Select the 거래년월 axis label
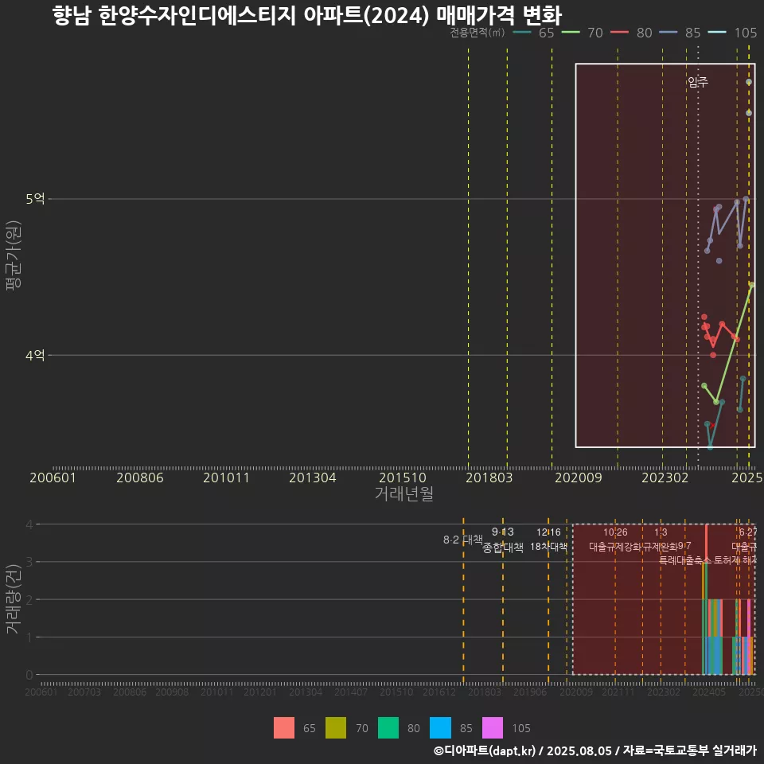The image size is (764, 764). (x=404, y=493)
